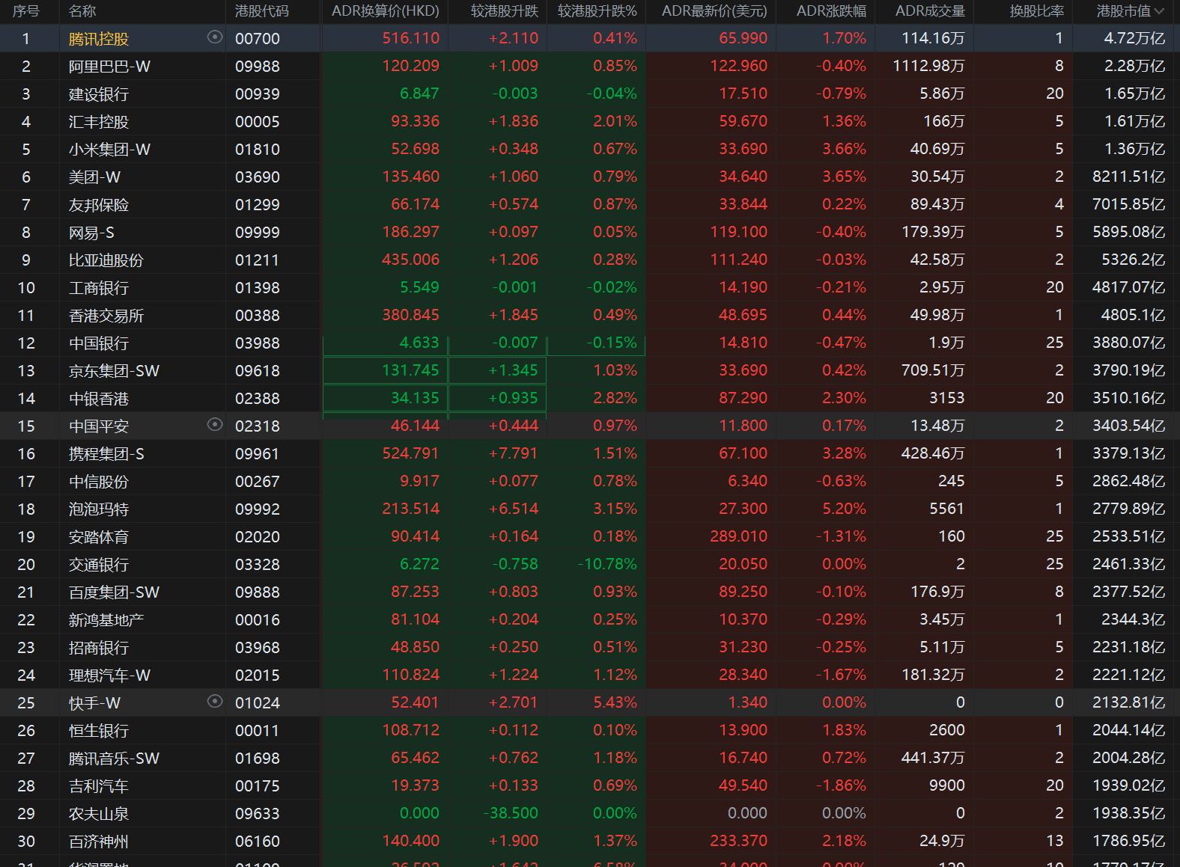The height and width of the screenshot is (867, 1180).
Task: Open 恒生银行 stock entry
Action: coord(99,730)
